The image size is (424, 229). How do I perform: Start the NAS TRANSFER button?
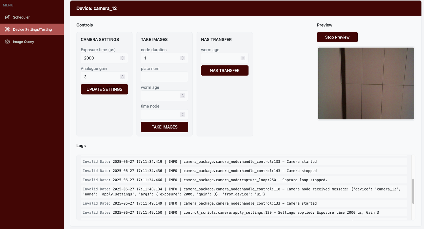225,71
